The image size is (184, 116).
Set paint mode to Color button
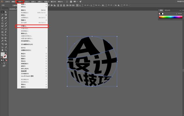pos(2,60)
